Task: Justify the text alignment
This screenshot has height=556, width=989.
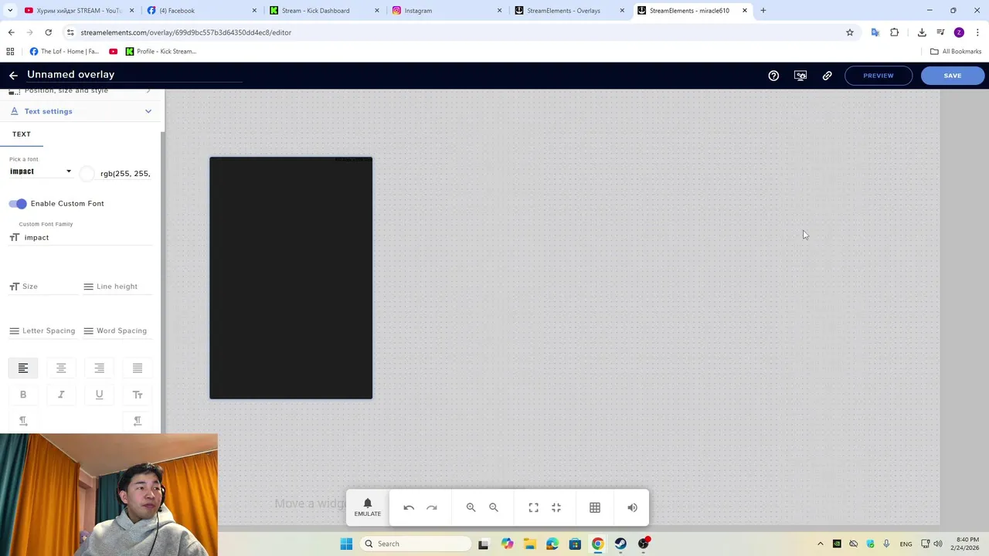Action: pyautogui.click(x=138, y=368)
